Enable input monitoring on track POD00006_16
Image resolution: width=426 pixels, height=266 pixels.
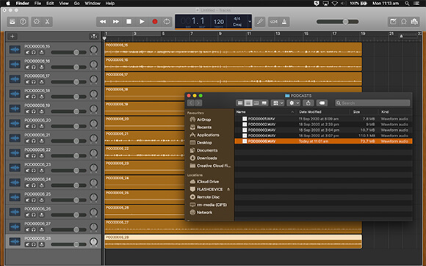tap(42, 67)
